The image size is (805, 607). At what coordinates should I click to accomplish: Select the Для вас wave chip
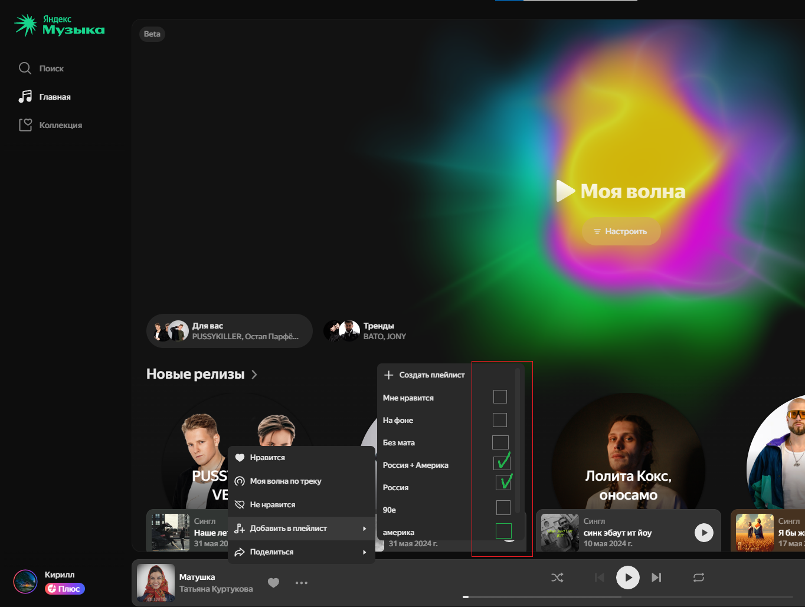tap(230, 331)
